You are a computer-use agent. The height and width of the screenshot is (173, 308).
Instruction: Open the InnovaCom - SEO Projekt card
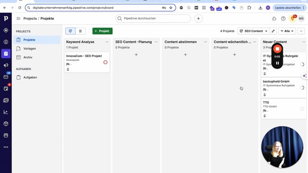pyautogui.click(x=87, y=62)
